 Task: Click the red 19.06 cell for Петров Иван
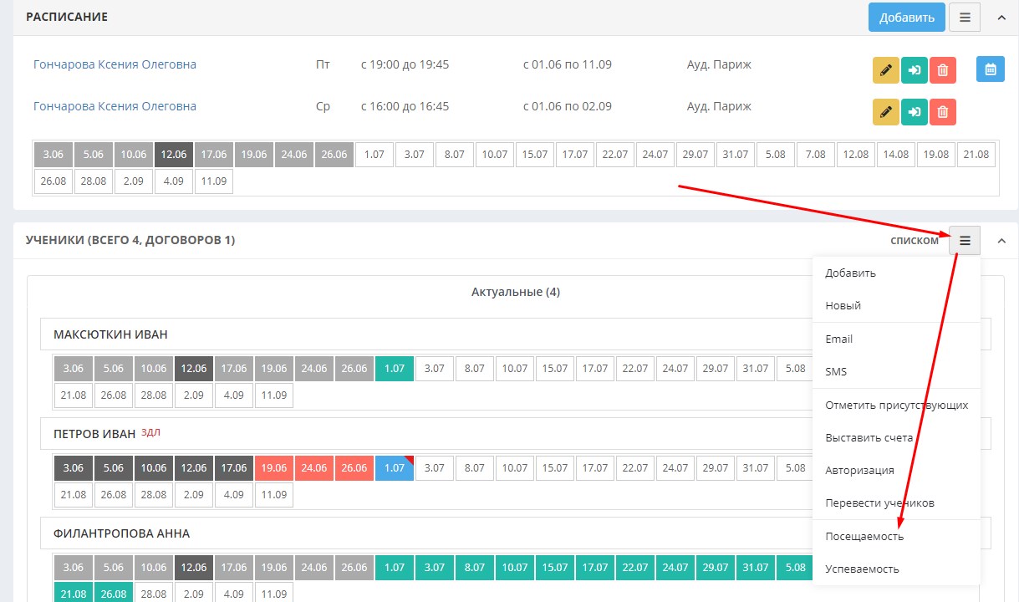274,468
